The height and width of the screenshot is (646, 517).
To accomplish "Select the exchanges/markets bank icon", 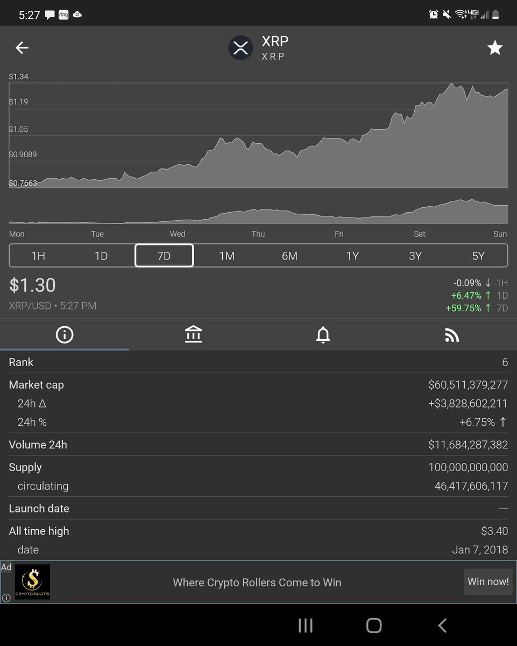I will coord(194,334).
